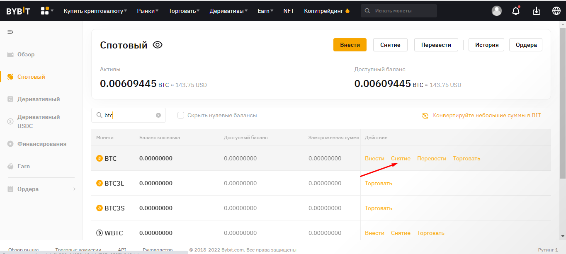Click Внести in the BTC row
The image size is (566, 254).
click(374, 158)
